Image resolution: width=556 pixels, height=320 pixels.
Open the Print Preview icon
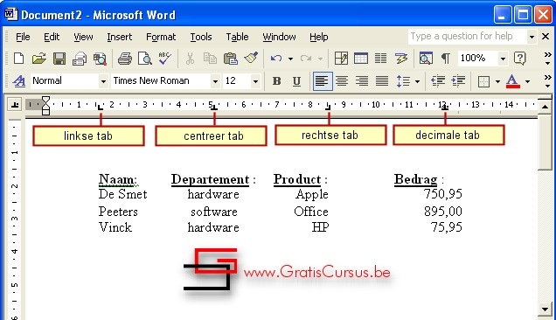coord(144,59)
